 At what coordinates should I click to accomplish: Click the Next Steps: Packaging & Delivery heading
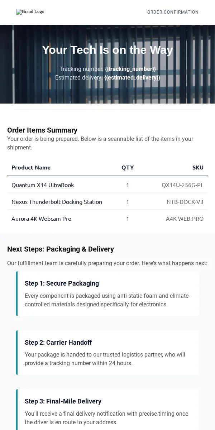pyautogui.click(x=61, y=249)
